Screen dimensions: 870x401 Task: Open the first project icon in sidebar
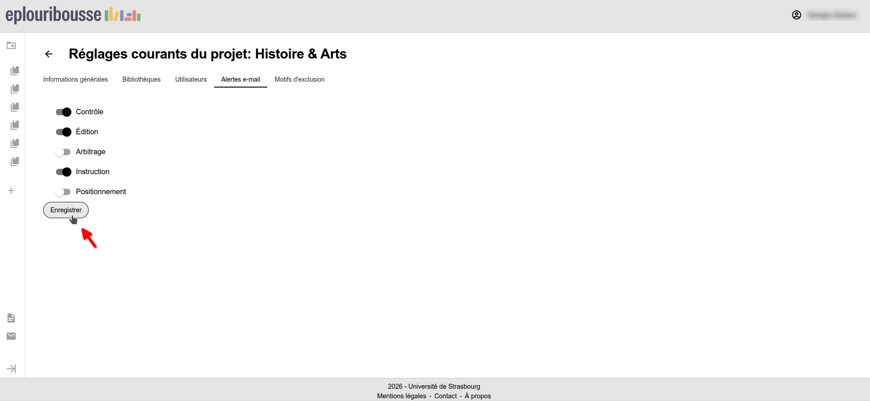point(15,71)
